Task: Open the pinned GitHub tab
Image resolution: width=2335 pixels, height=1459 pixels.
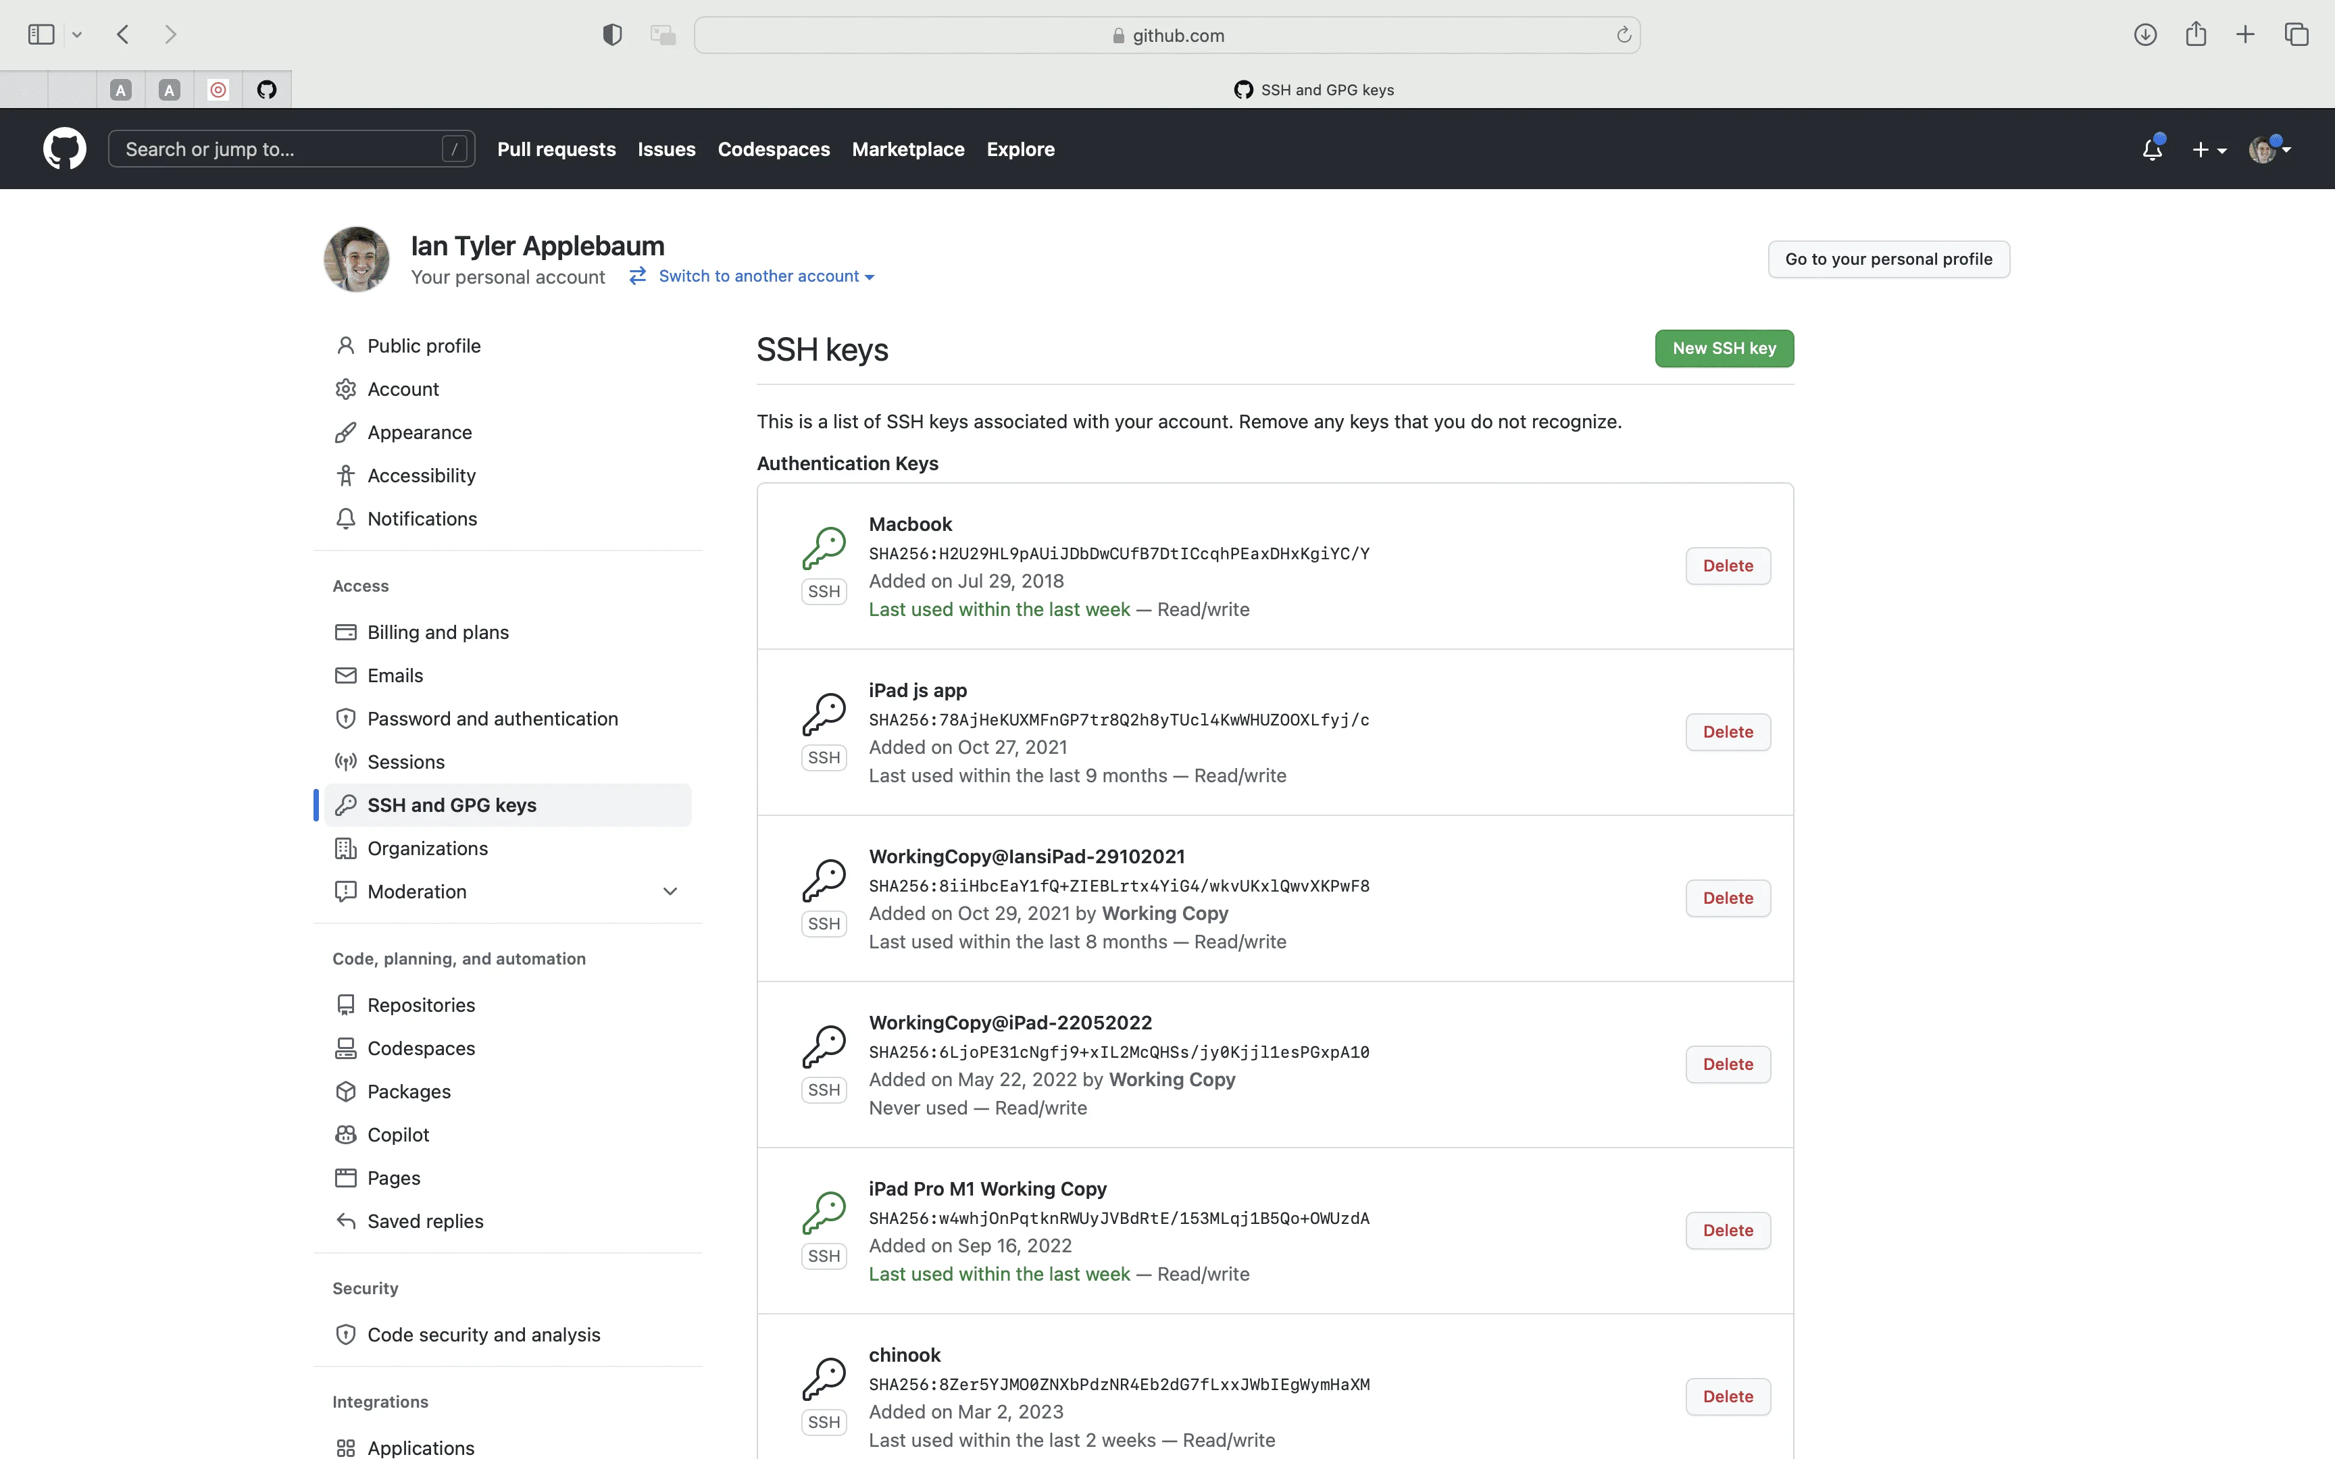Action: click(x=268, y=90)
